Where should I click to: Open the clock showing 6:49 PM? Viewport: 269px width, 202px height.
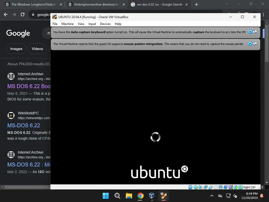(x=250, y=196)
